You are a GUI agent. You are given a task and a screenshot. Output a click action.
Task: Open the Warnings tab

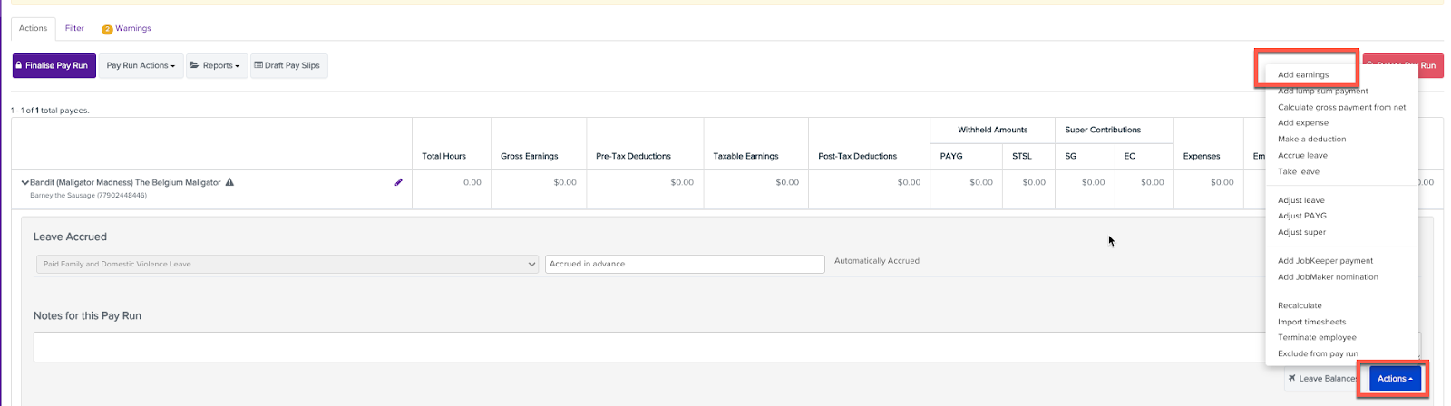pyautogui.click(x=127, y=29)
